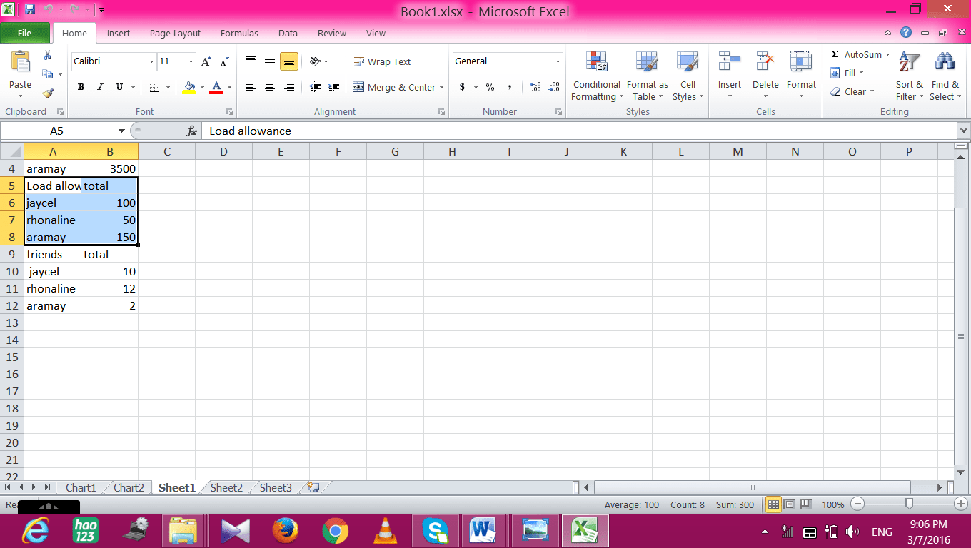Toggle Bottom Align
The height and width of the screenshot is (548, 971).
point(288,62)
